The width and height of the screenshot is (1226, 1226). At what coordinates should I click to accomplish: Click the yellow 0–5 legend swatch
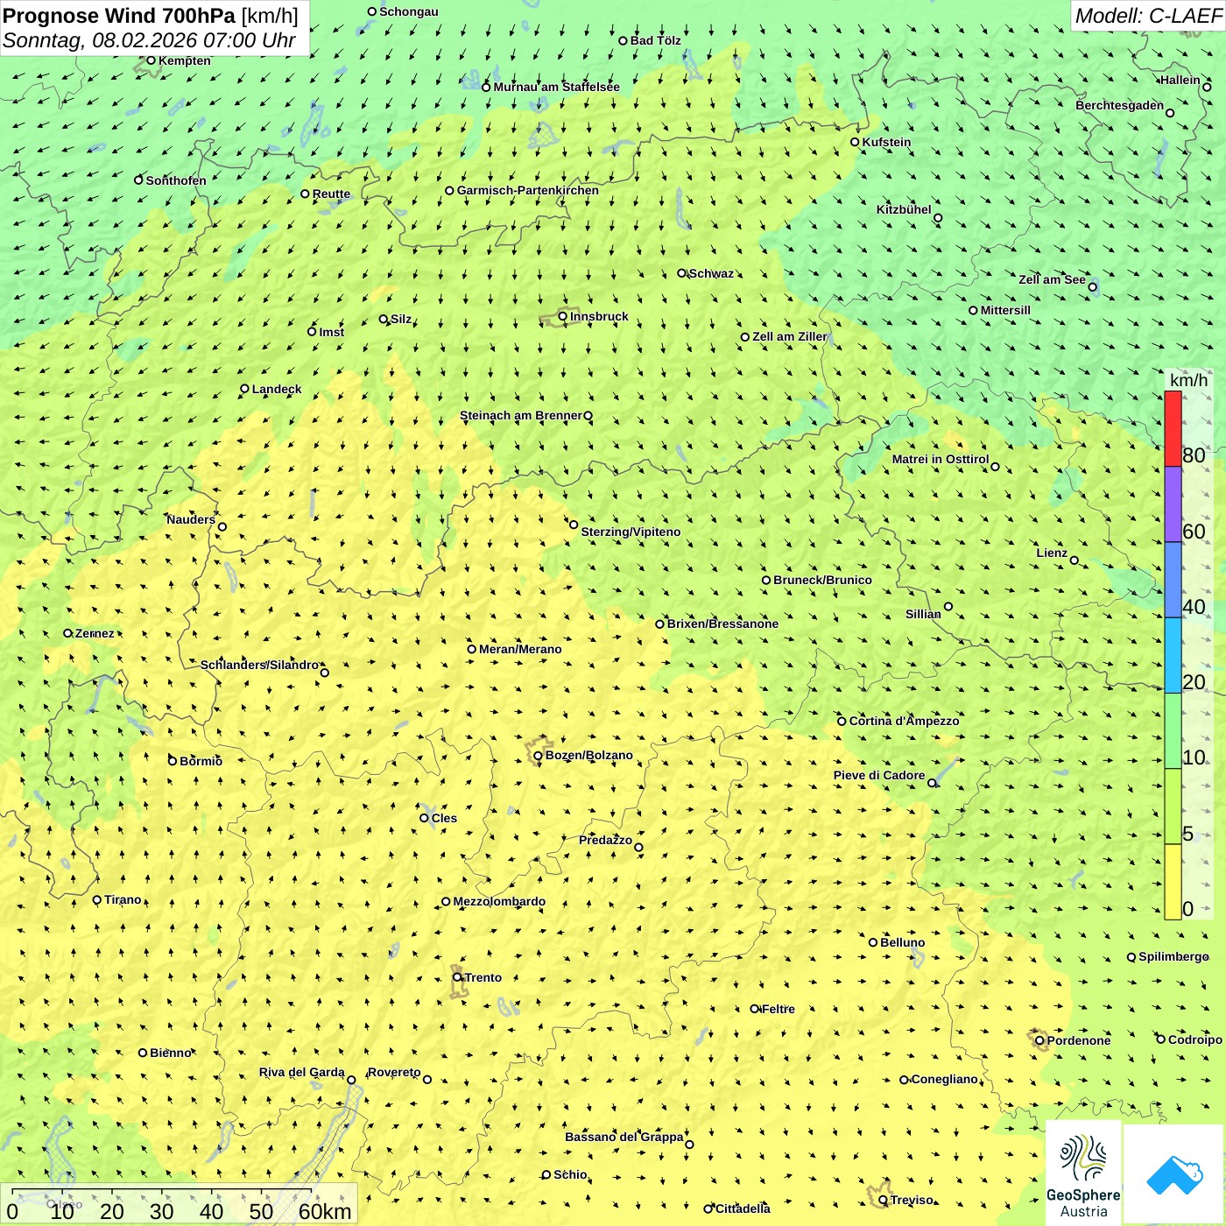(x=1173, y=882)
